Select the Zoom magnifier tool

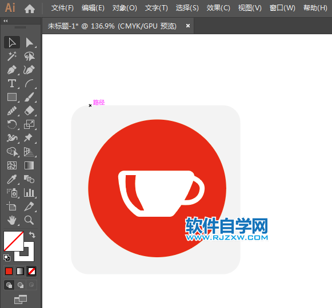click(29, 220)
